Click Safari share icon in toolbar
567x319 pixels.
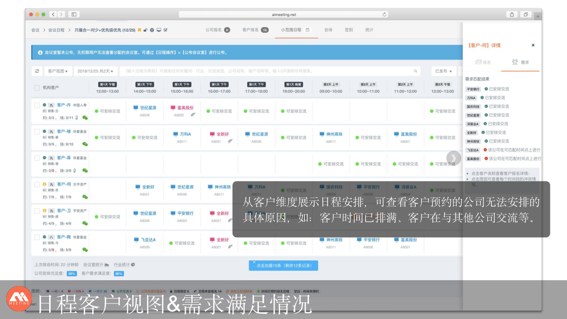click(x=512, y=15)
